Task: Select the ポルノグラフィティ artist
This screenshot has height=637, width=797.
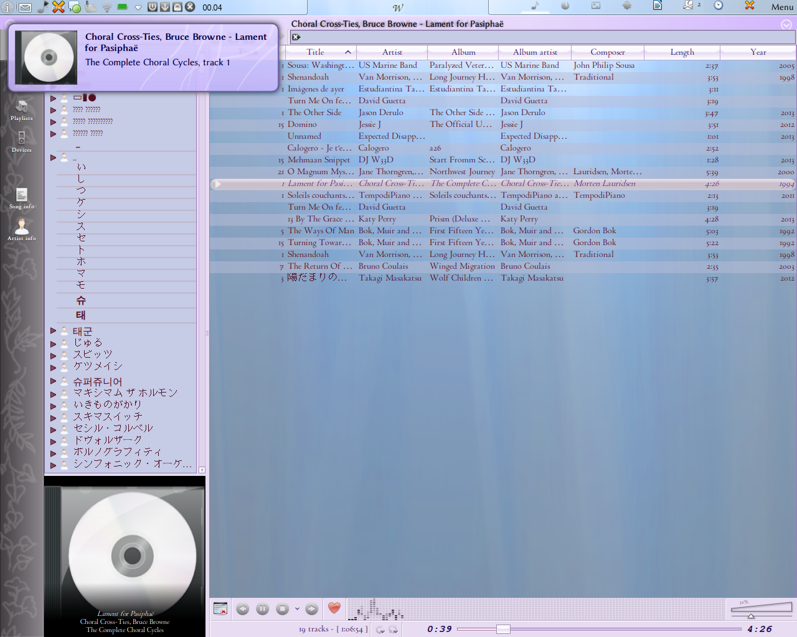Action: (x=118, y=452)
